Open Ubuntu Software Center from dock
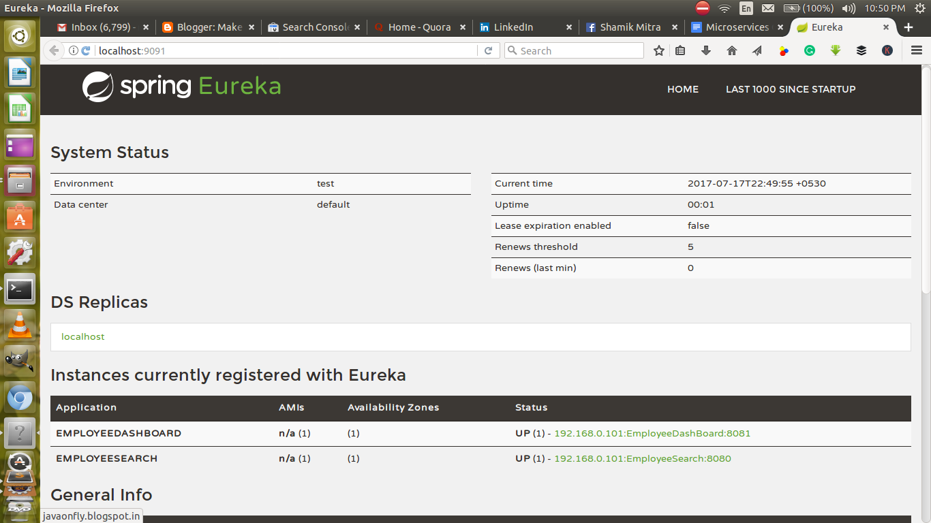931x523 pixels. [x=20, y=217]
